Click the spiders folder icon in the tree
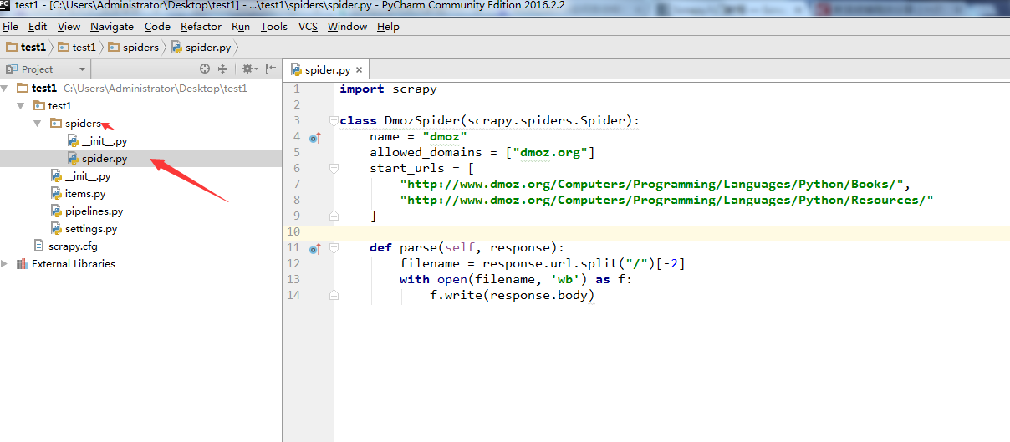The height and width of the screenshot is (442, 1010). click(x=56, y=123)
